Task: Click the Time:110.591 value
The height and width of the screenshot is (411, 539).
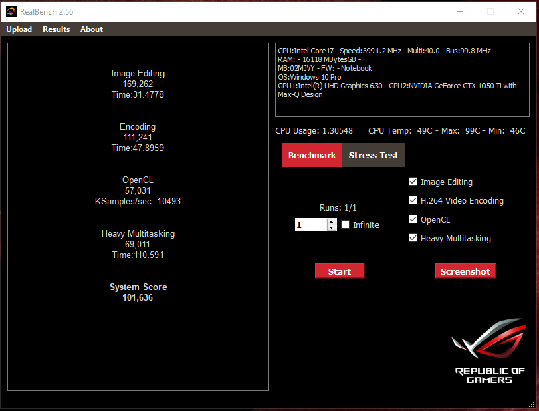Action: click(138, 255)
